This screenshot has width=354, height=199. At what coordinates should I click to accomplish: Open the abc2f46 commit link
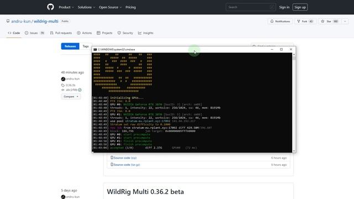point(71,90)
